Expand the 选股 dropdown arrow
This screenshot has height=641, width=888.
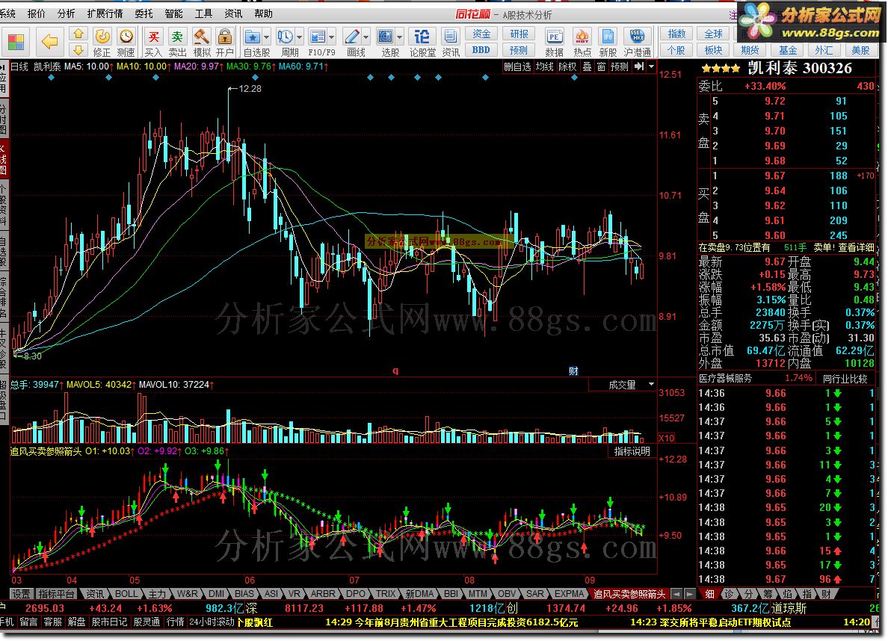(x=400, y=37)
